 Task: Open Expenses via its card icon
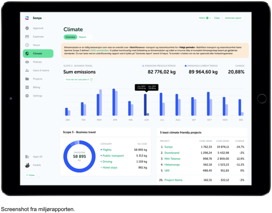27,37
